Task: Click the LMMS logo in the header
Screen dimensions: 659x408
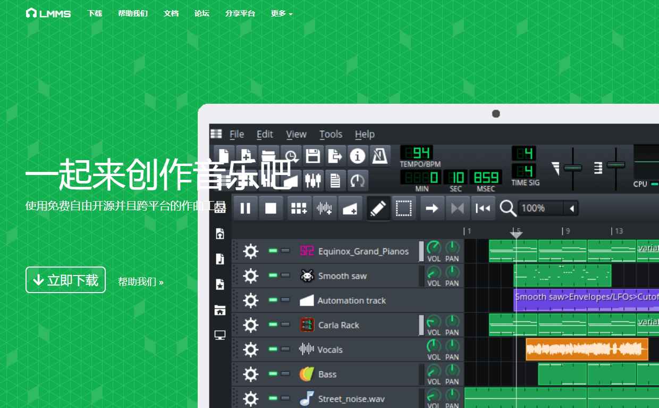Action: coord(48,13)
